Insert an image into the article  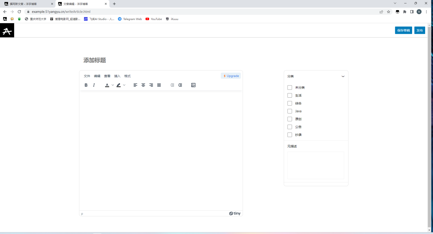click(x=193, y=85)
